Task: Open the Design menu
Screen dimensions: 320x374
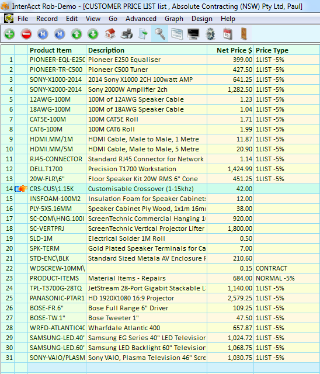Action: 202,19
